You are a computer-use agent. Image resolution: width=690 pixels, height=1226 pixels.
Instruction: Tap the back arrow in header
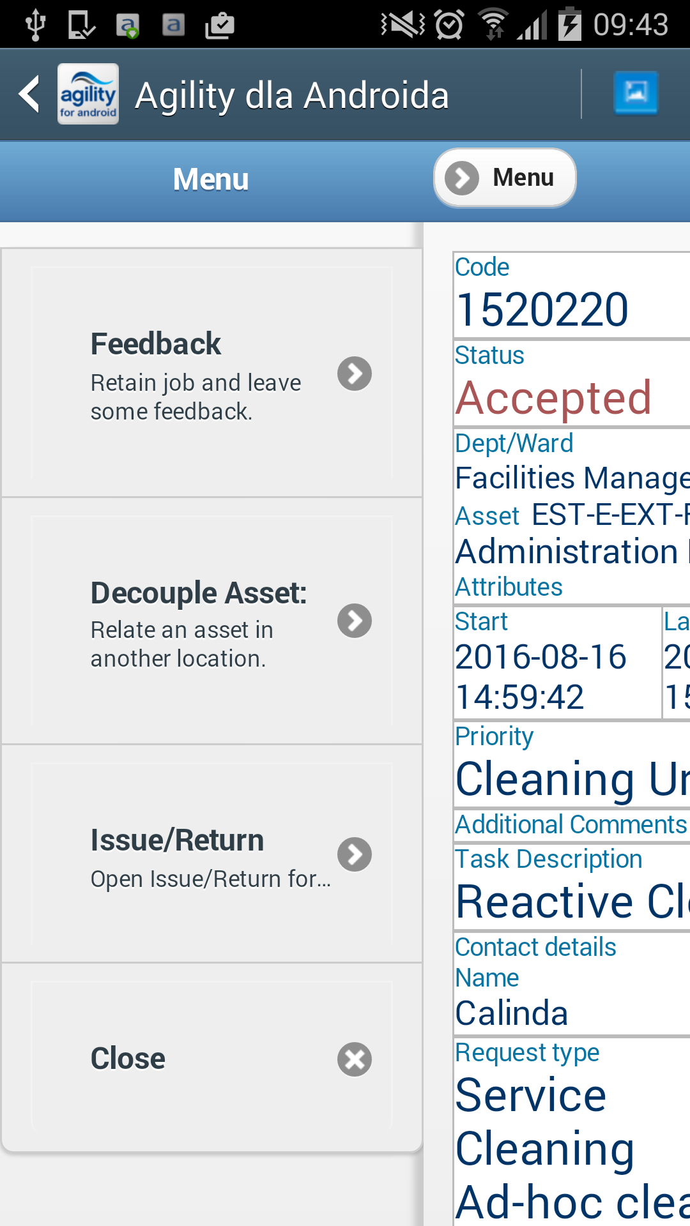pyautogui.click(x=29, y=95)
